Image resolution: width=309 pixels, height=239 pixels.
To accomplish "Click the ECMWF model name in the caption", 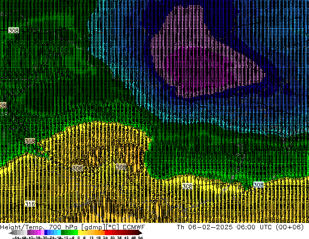I will coord(134,227).
